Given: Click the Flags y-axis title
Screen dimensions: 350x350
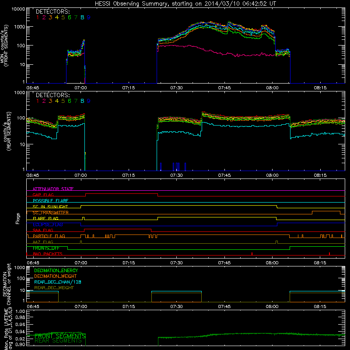Looking at the screenshot, I should [18, 218].
